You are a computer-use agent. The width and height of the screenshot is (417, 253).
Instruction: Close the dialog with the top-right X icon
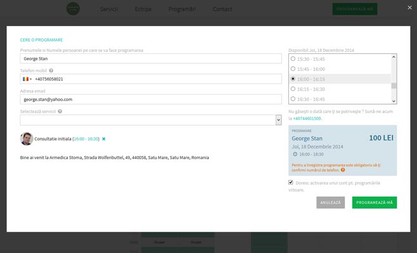409,8
